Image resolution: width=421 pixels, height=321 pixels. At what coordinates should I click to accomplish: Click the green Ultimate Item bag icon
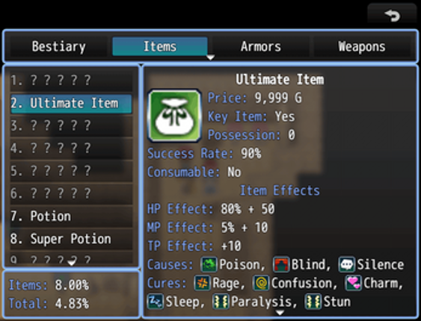[x=174, y=116]
